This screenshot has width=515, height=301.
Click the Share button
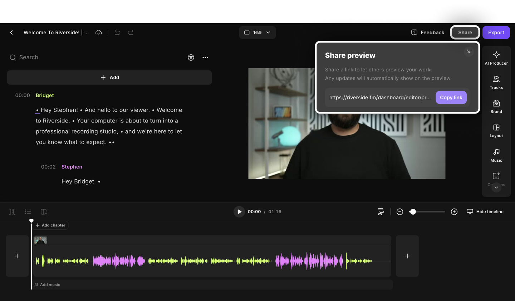pyautogui.click(x=465, y=32)
